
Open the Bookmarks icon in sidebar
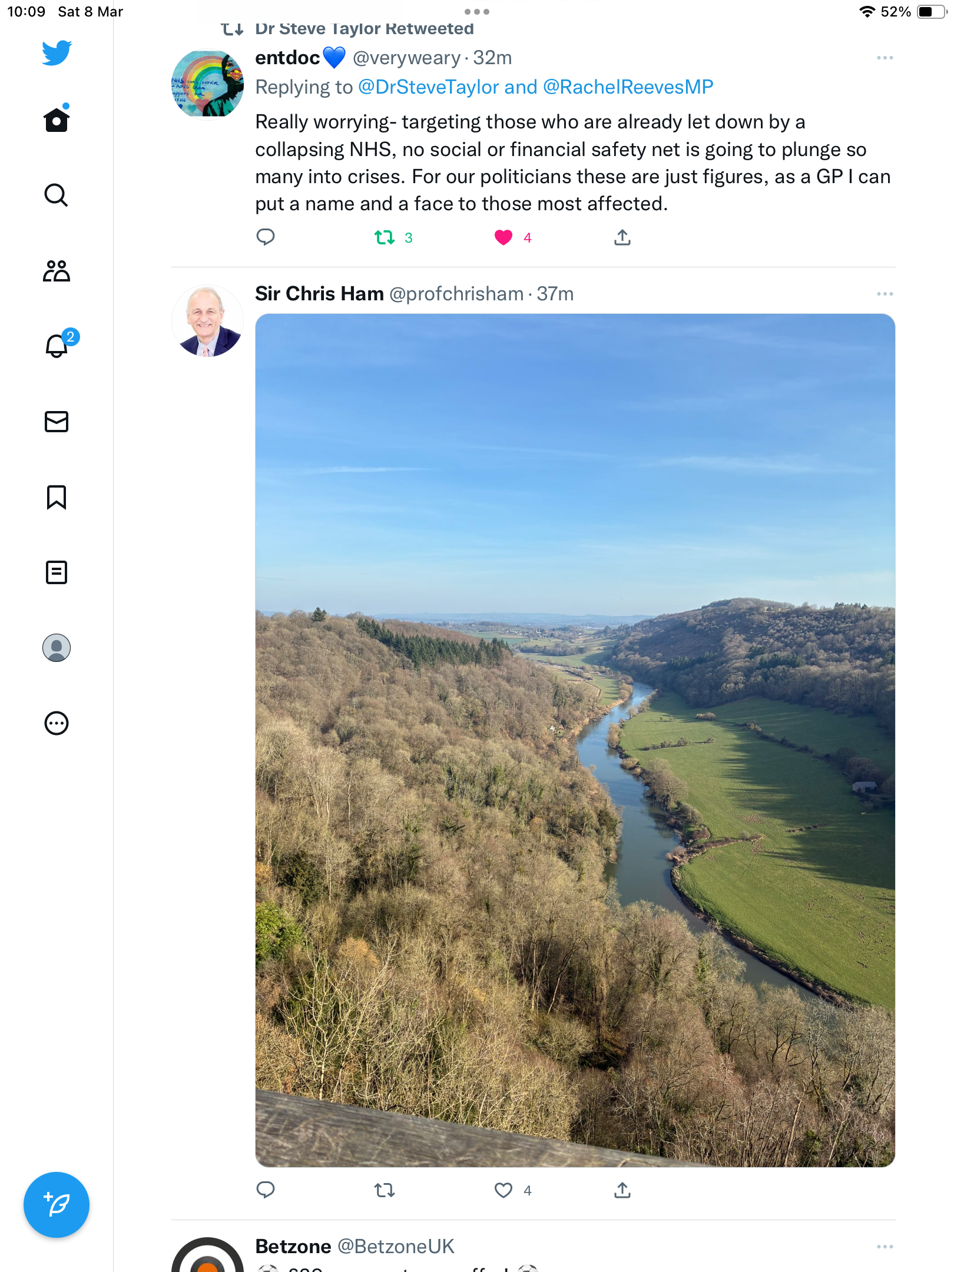57,497
